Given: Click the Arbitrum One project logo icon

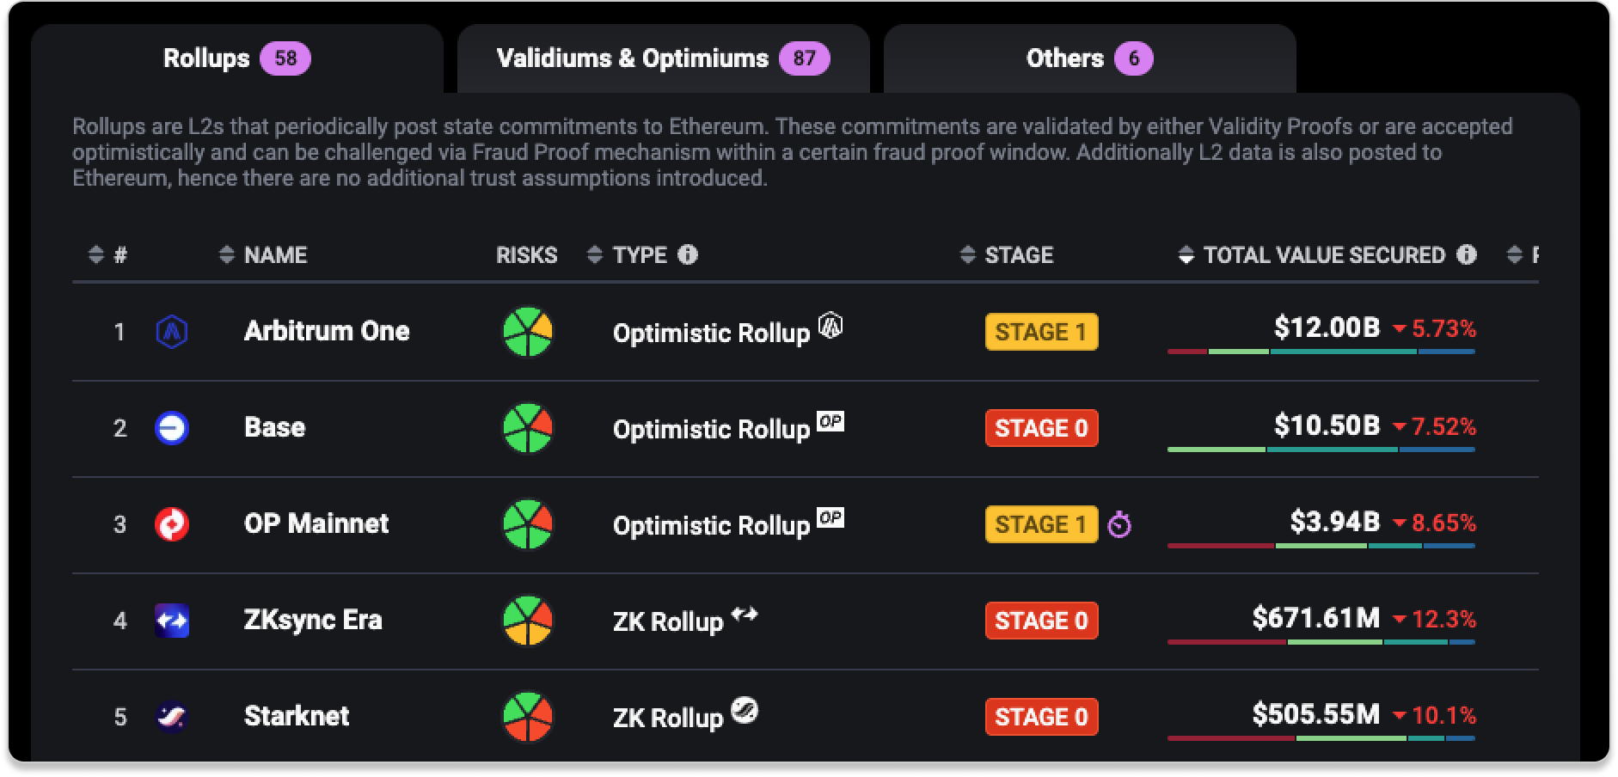Looking at the screenshot, I should (x=172, y=332).
